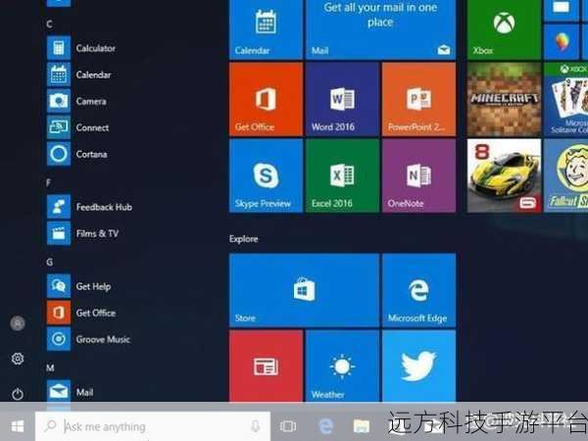Focus the Ask me anything search box
This screenshot has height=441, width=588.
[153, 426]
